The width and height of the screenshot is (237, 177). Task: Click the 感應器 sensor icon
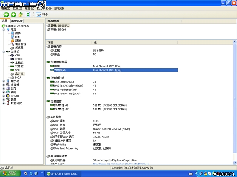tap(12, 48)
